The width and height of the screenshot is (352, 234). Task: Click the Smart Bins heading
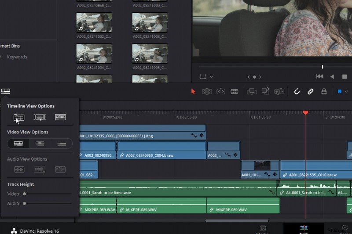10,46
